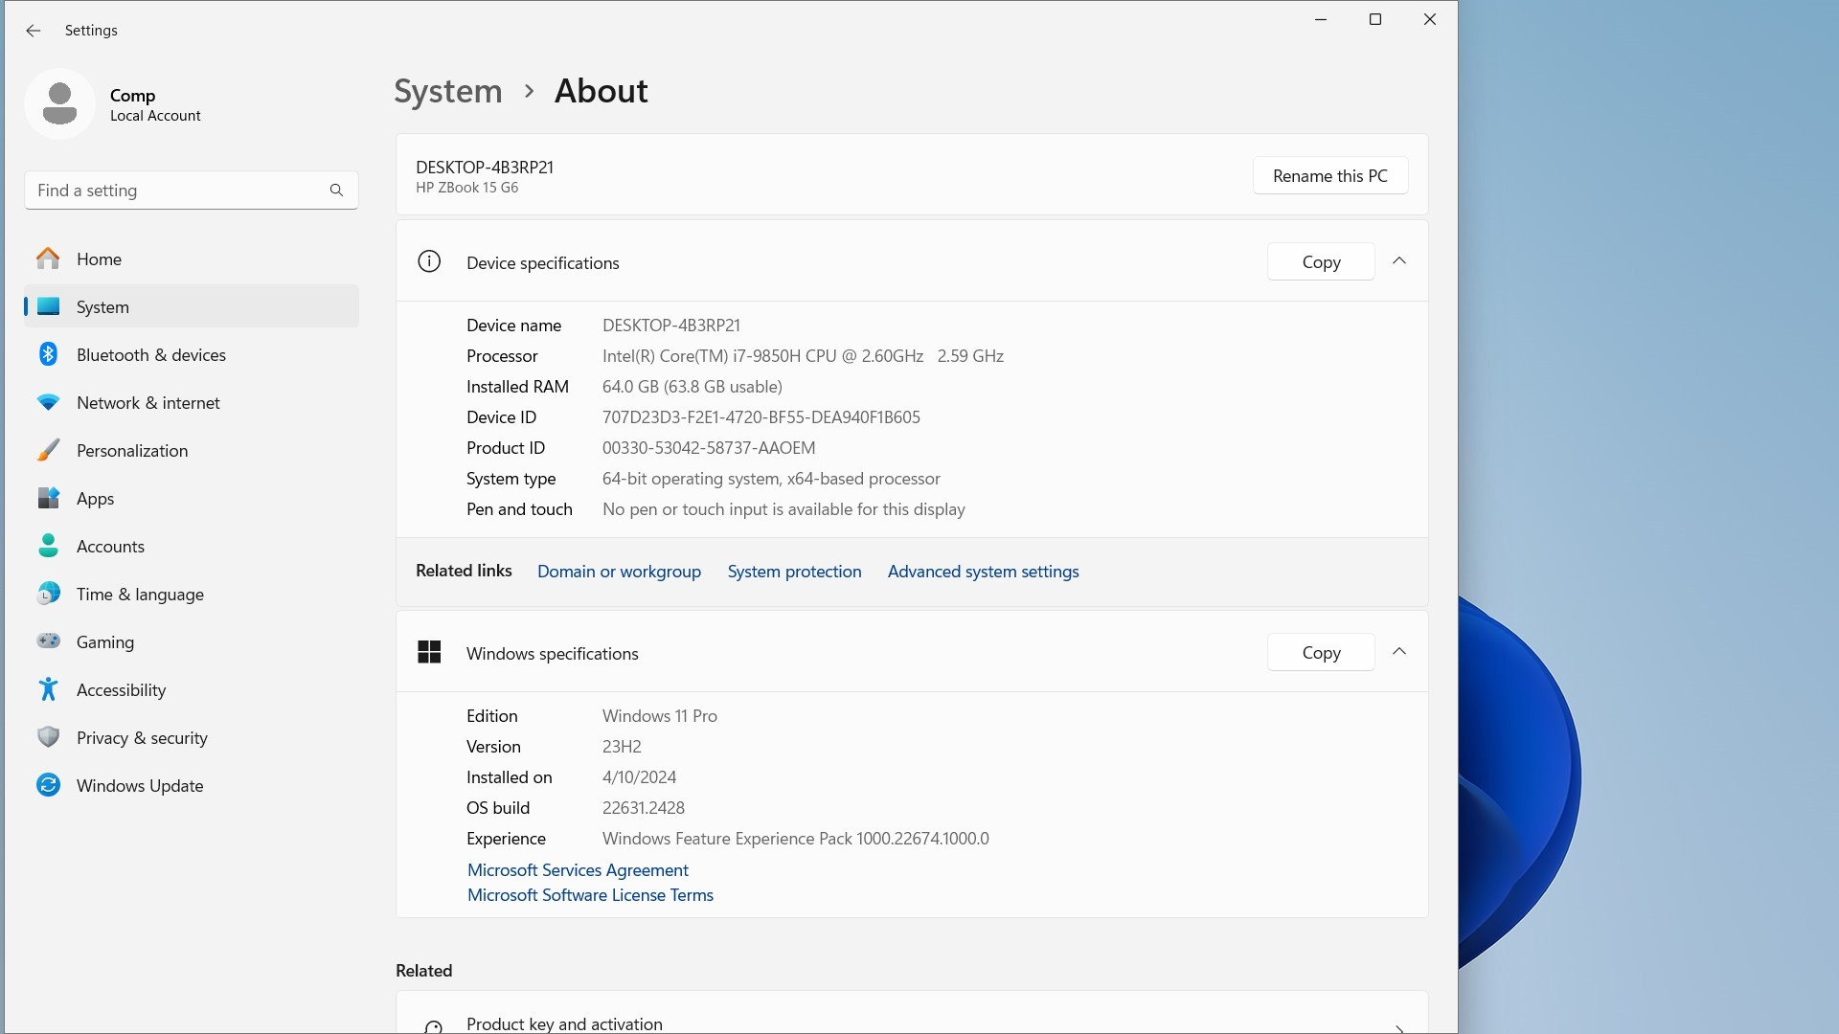1839x1034 pixels.
Task: Open Advanced system settings link
Action: pyautogui.click(x=983, y=572)
